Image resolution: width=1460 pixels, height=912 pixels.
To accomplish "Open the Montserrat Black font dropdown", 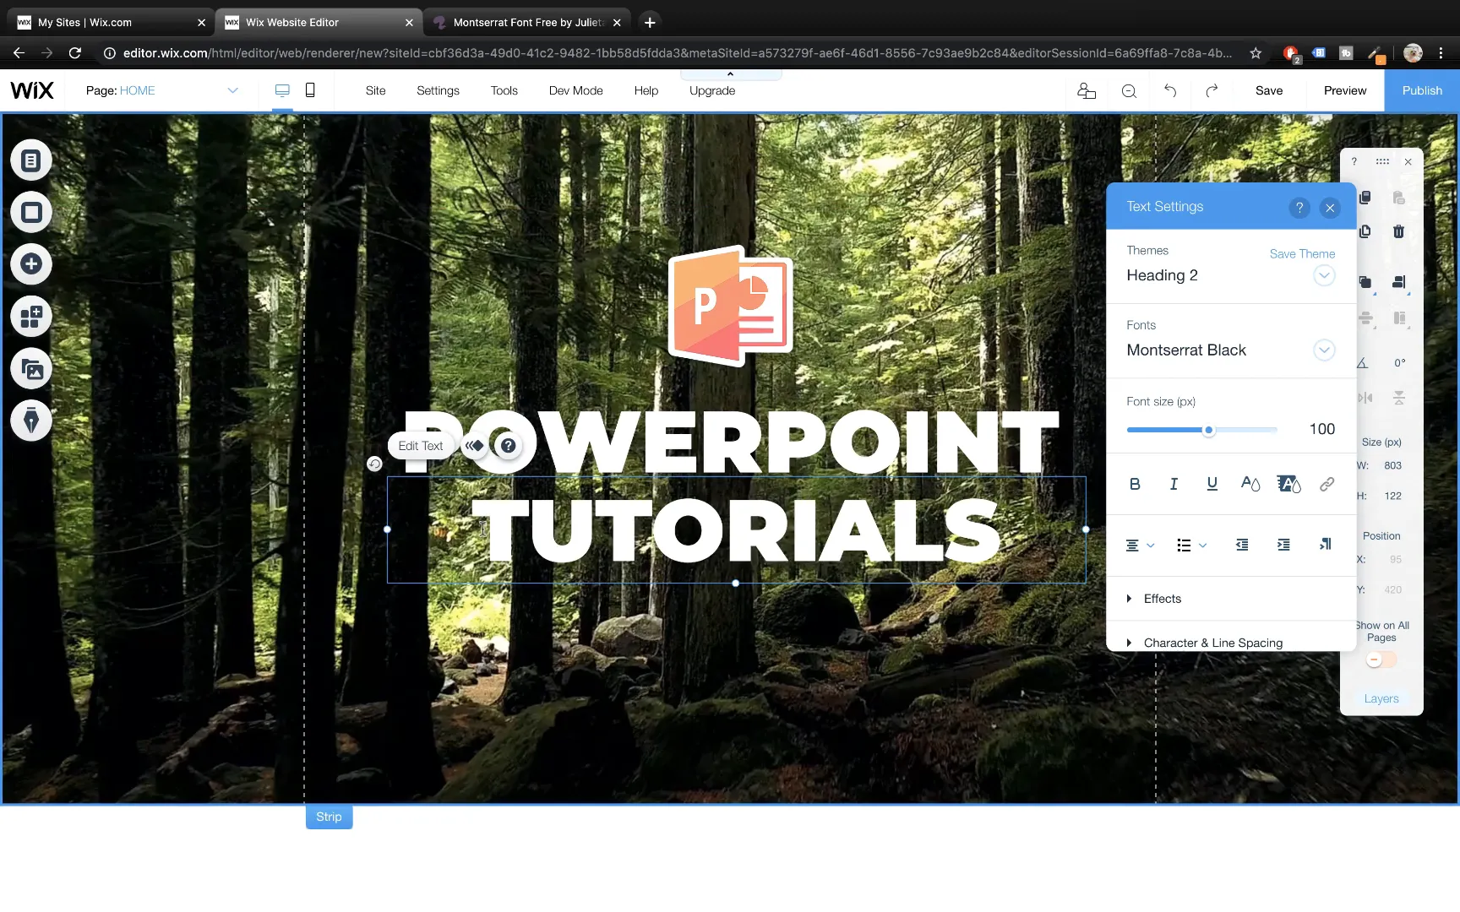I will point(1324,350).
